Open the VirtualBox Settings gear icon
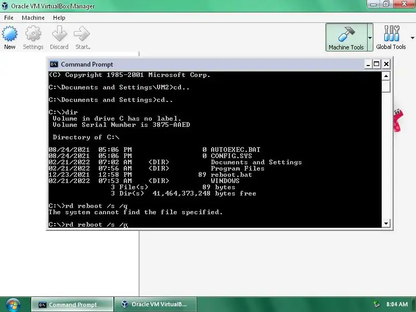The image size is (416, 312). 33,34
